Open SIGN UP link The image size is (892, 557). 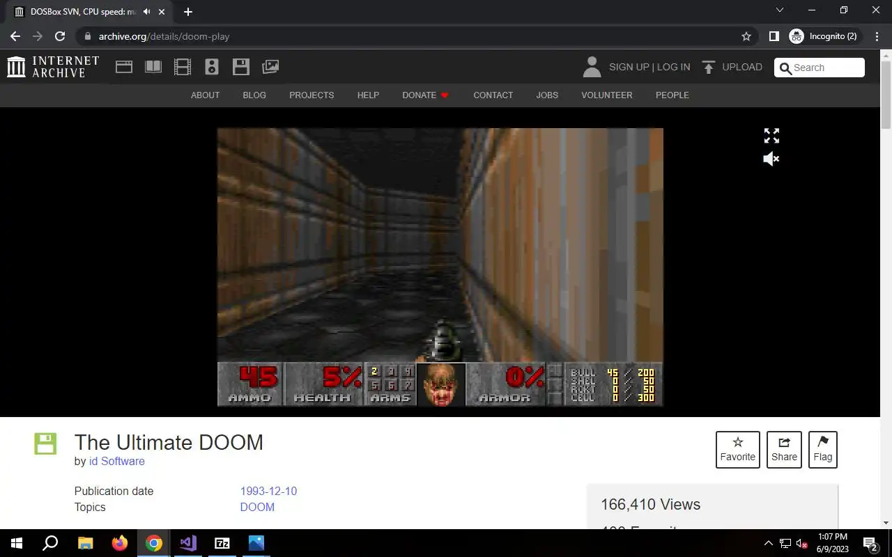[629, 67]
